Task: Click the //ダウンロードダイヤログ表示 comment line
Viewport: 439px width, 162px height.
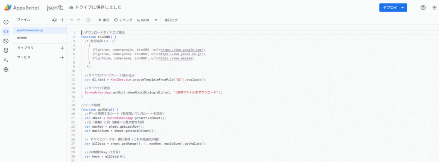Action: click(x=103, y=33)
